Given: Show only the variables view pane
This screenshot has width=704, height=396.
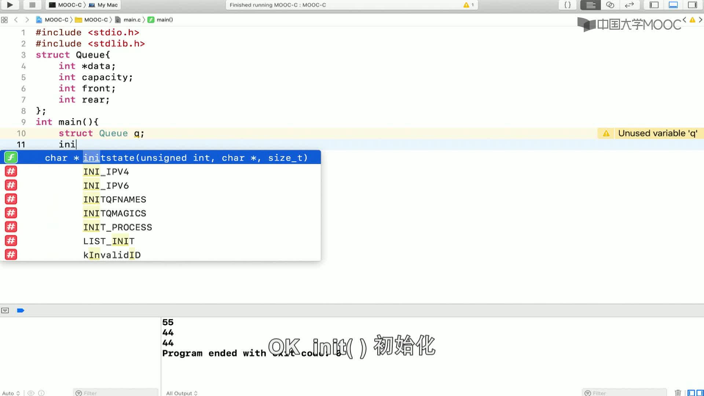Looking at the screenshot, I should tap(691, 393).
